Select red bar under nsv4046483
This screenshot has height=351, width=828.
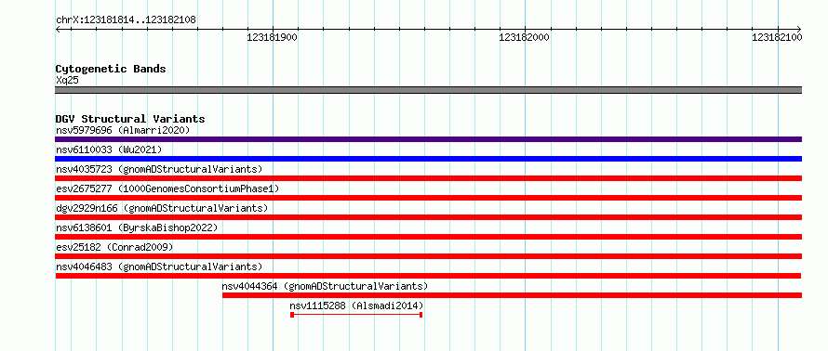[428, 276]
